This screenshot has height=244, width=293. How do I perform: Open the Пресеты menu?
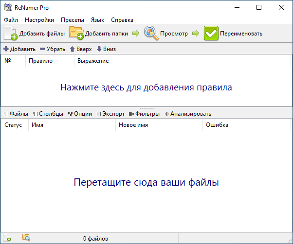(x=73, y=20)
